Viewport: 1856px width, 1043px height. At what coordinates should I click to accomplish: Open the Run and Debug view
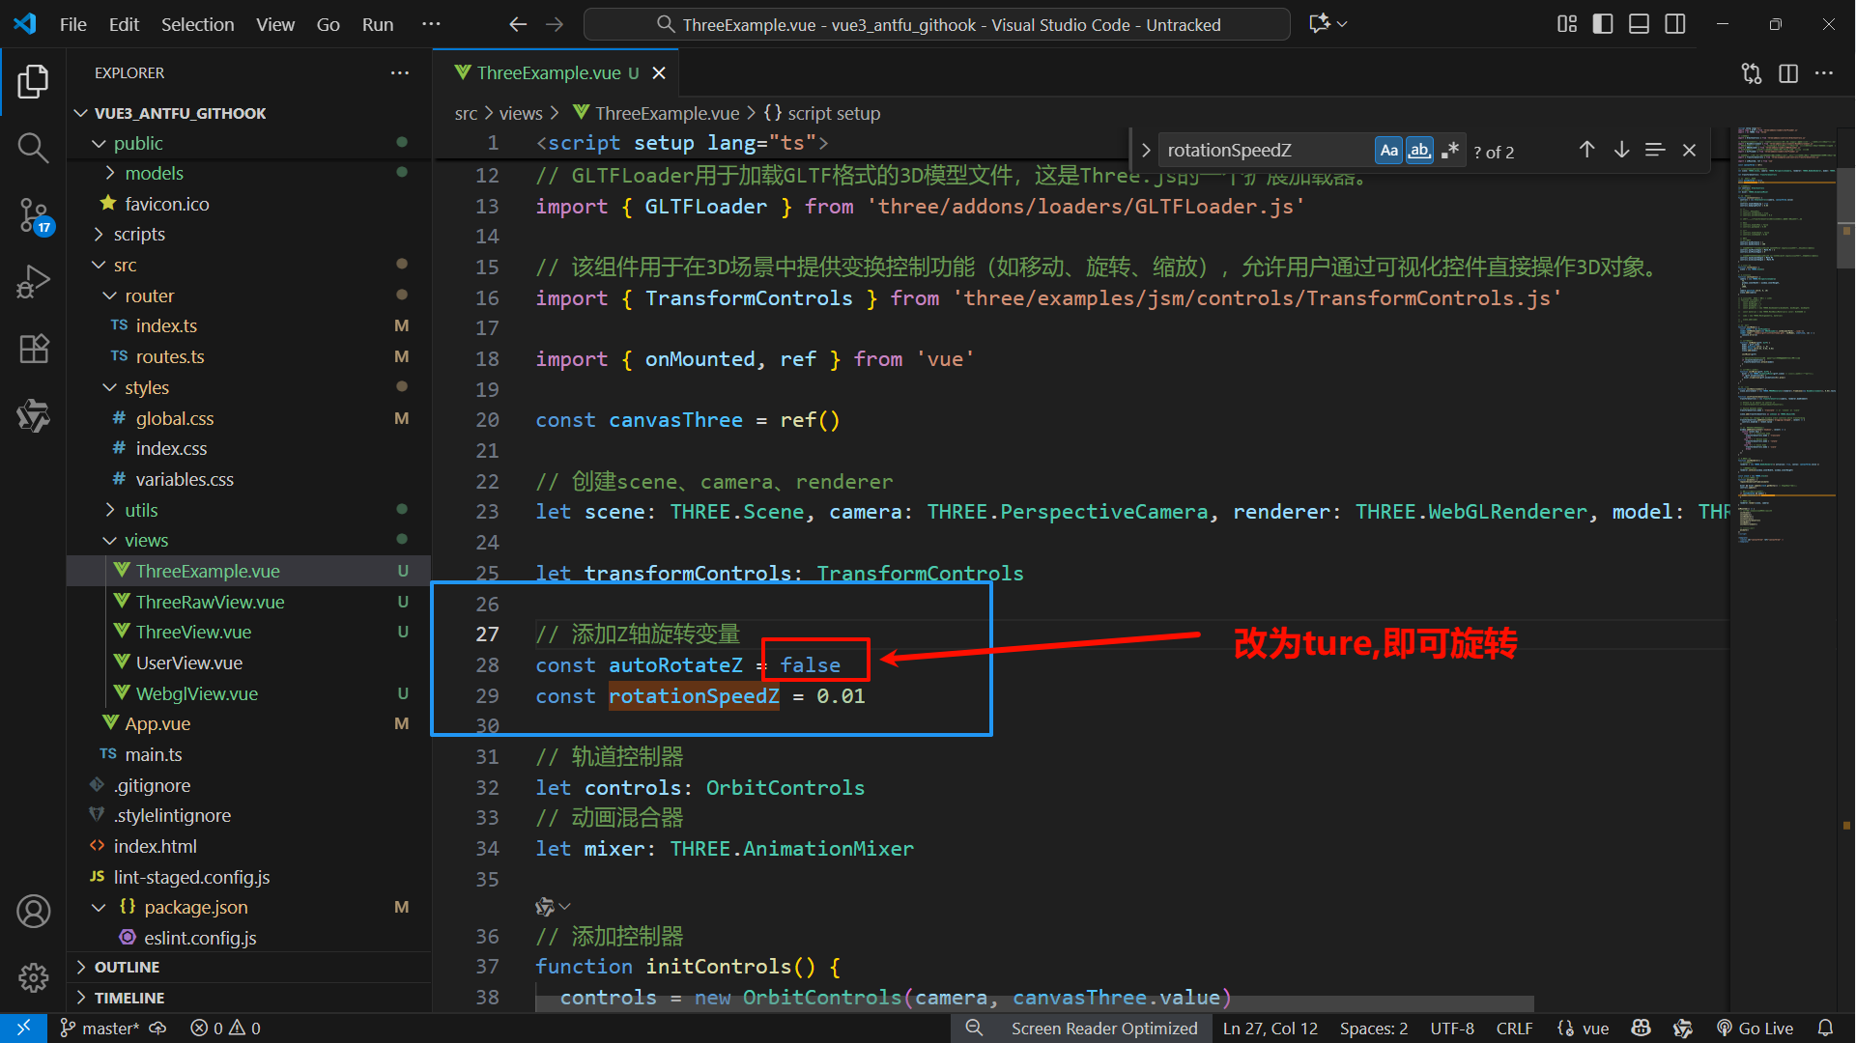click(x=33, y=282)
